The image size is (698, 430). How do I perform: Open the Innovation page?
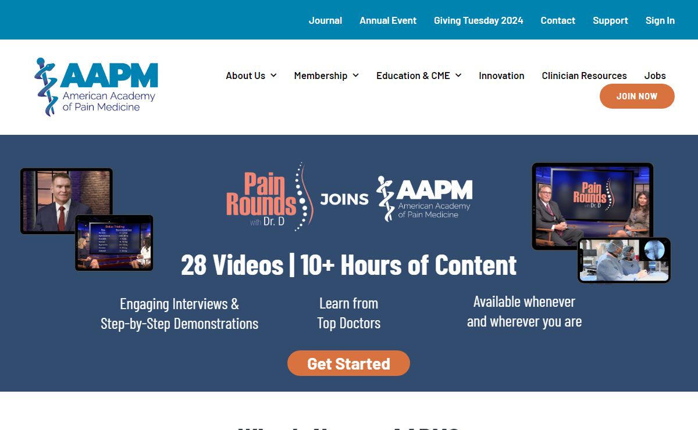(501, 76)
